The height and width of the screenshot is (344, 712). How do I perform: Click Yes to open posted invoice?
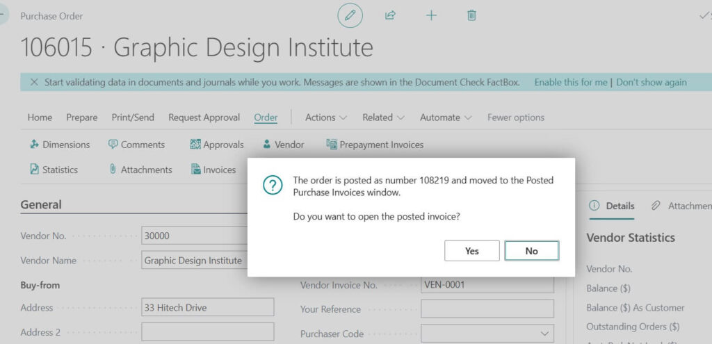(x=471, y=251)
